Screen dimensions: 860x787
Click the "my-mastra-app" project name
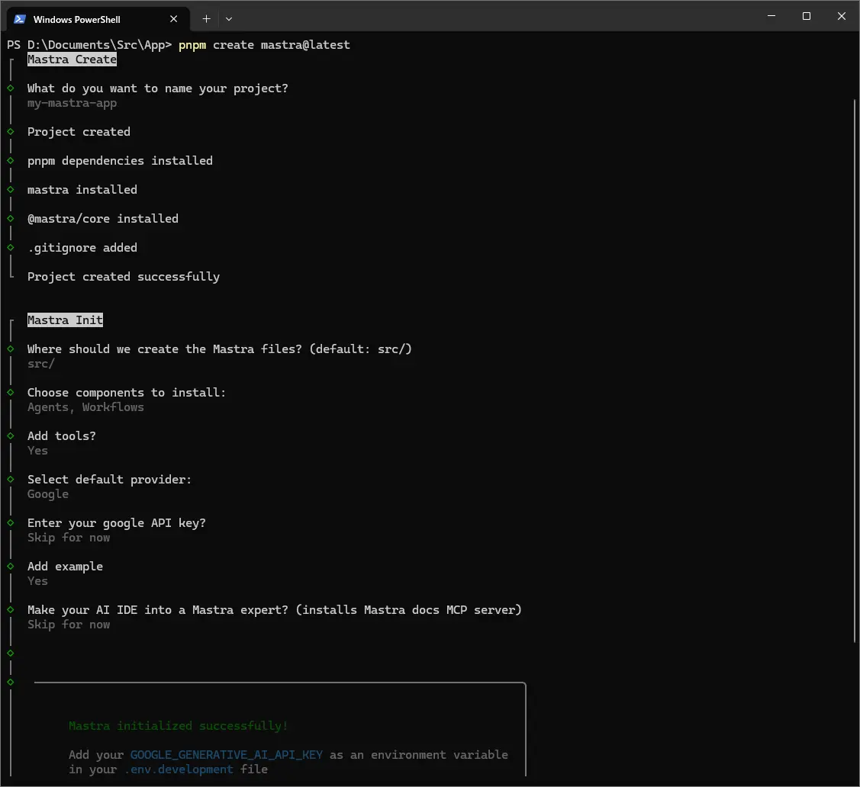pyautogui.click(x=72, y=103)
